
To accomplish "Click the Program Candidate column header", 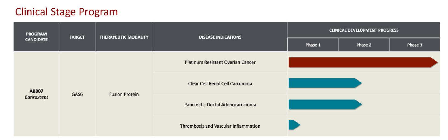I will pos(36,37).
